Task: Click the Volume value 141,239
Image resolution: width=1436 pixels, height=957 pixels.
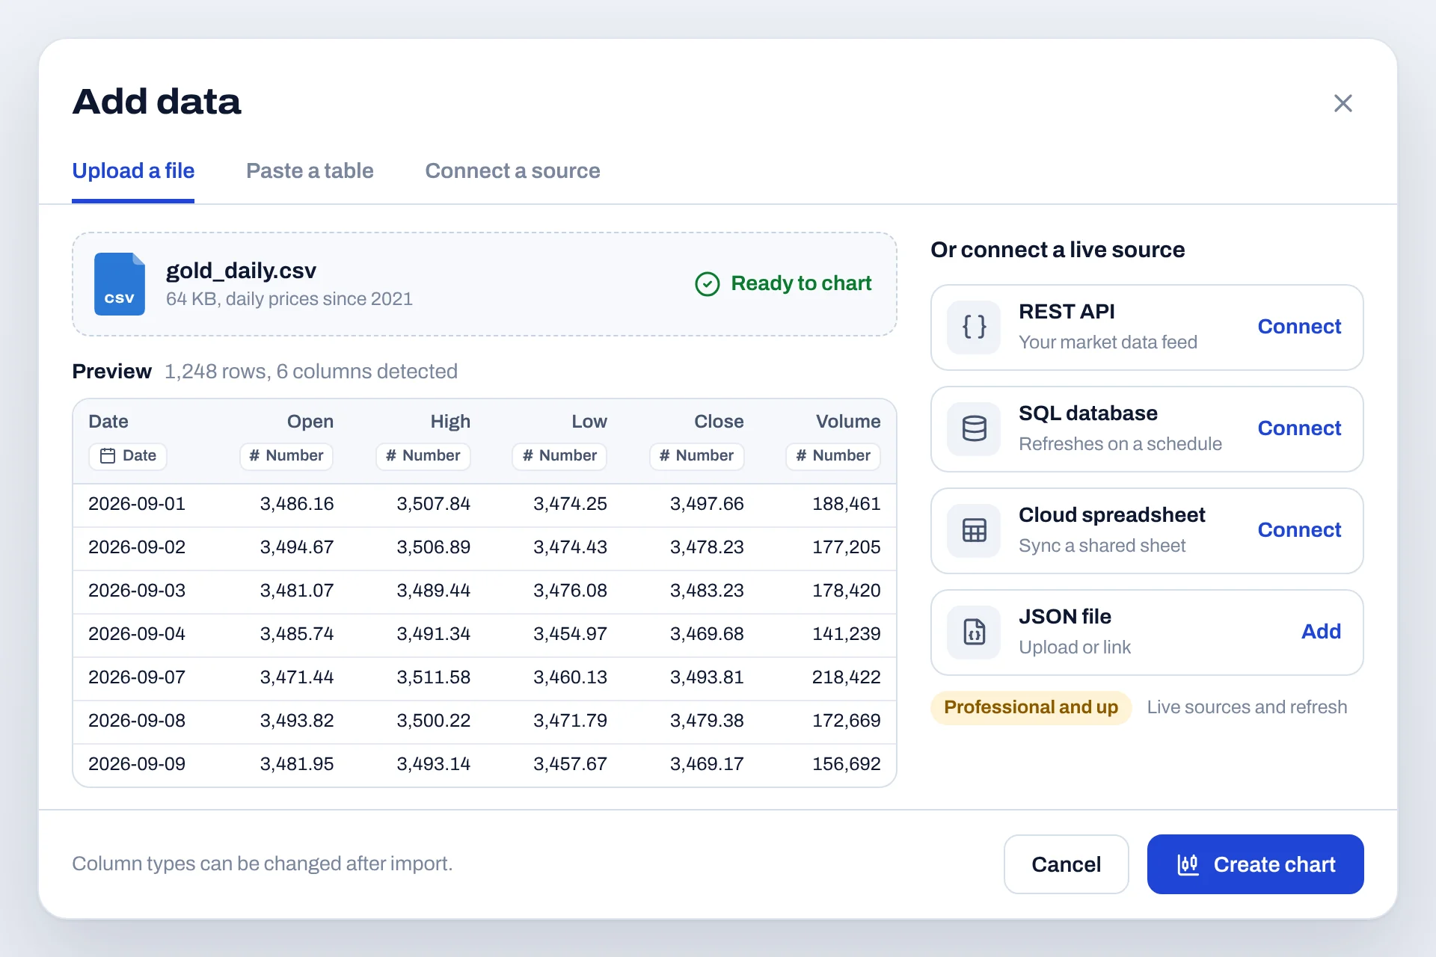Action: click(847, 634)
